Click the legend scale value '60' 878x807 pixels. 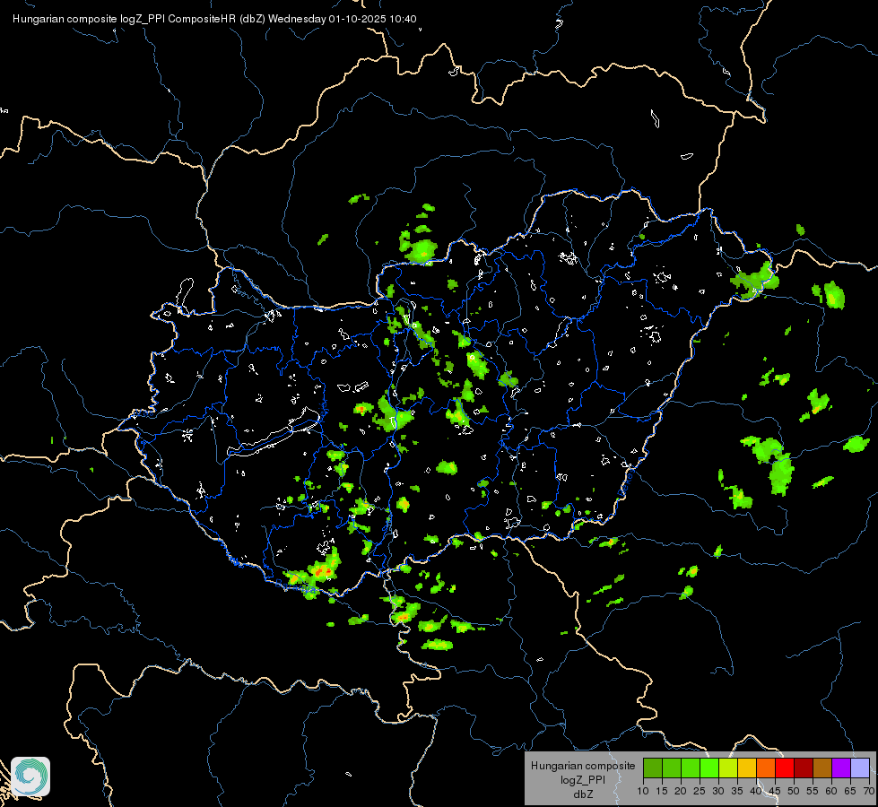[831, 792]
